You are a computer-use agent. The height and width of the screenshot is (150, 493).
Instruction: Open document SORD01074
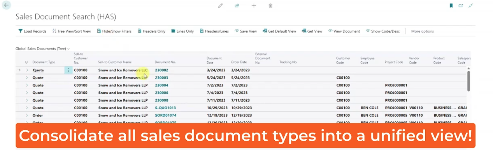tap(165, 116)
